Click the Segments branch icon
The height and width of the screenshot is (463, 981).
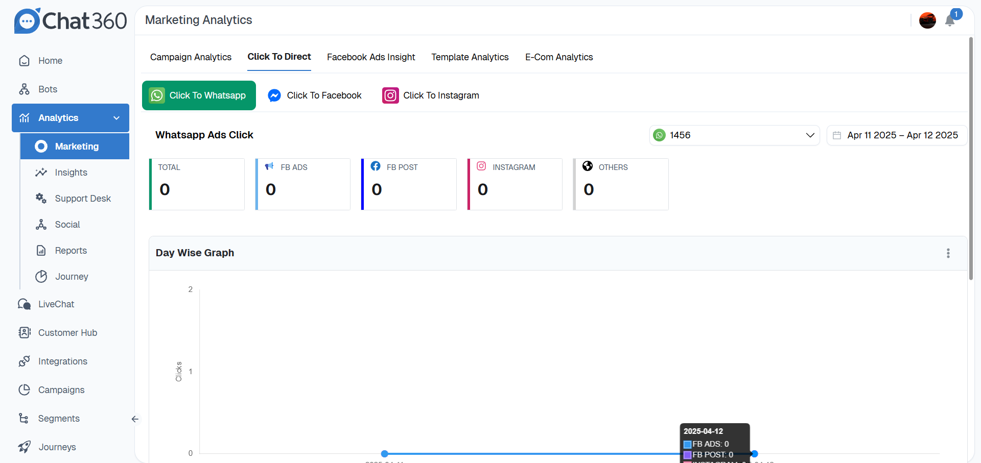pos(24,419)
